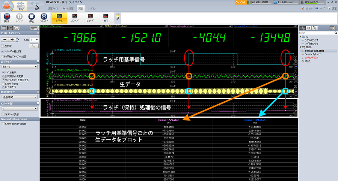Open the 設定 settings button at top right
338x181 pixels.
click(x=332, y=8)
